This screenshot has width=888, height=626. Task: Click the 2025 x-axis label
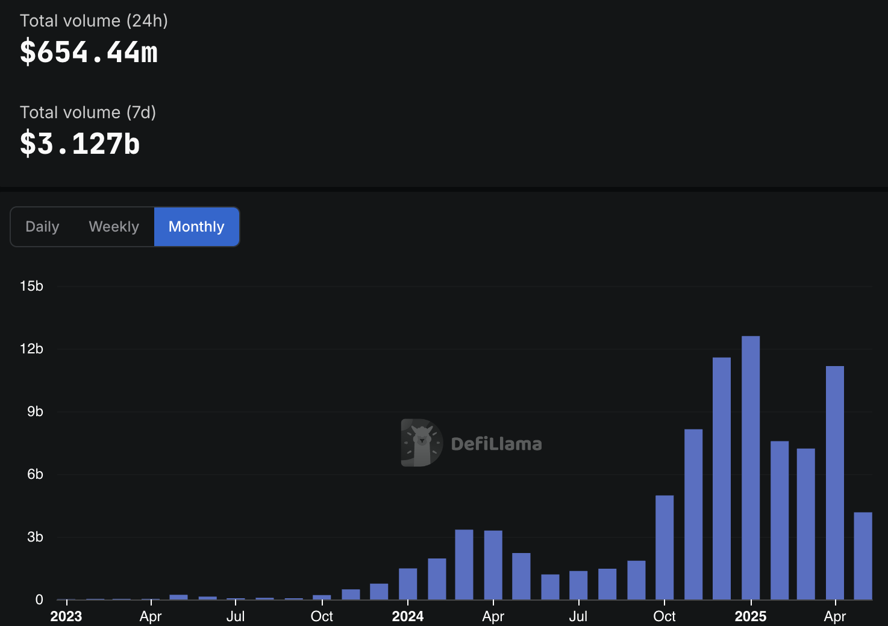click(x=751, y=616)
